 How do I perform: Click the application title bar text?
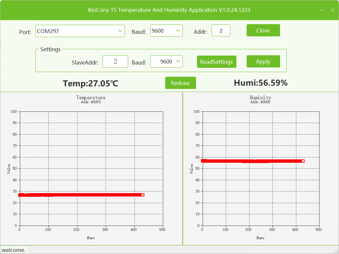(169, 10)
